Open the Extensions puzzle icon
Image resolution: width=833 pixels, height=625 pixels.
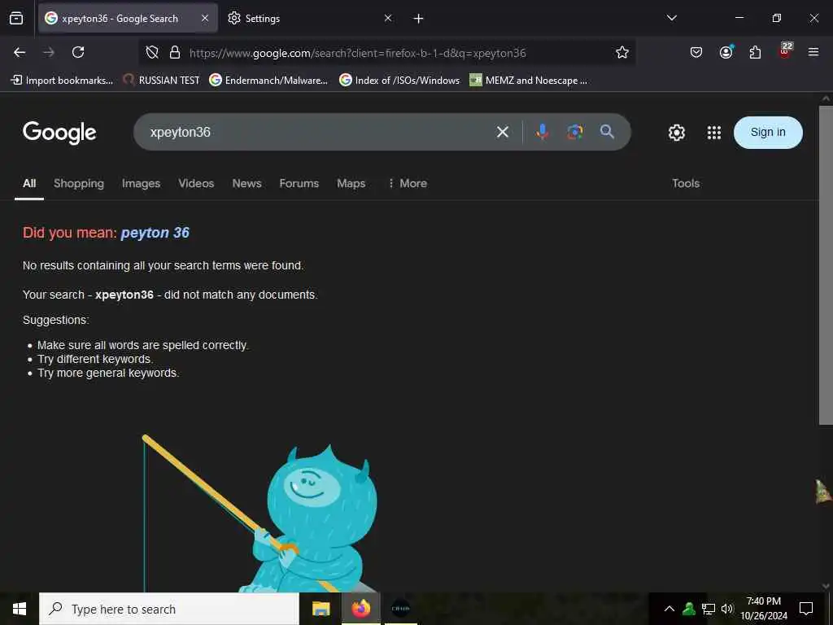click(x=755, y=52)
